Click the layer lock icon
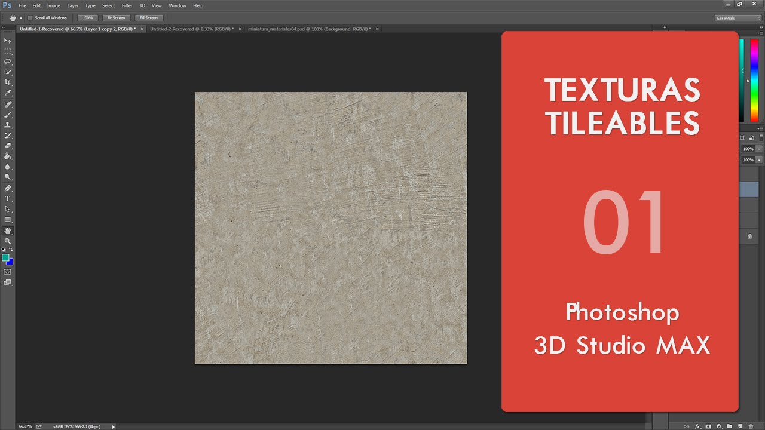The width and height of the screenshot is (765, 430). (x=750, y=236)
